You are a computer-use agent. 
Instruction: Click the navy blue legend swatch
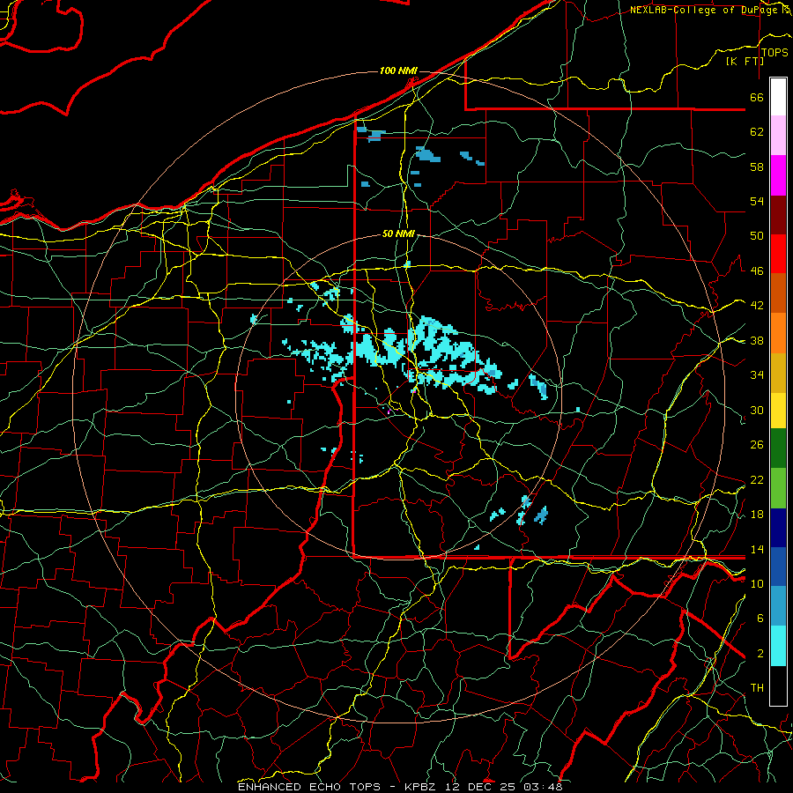tap(778, 528)
